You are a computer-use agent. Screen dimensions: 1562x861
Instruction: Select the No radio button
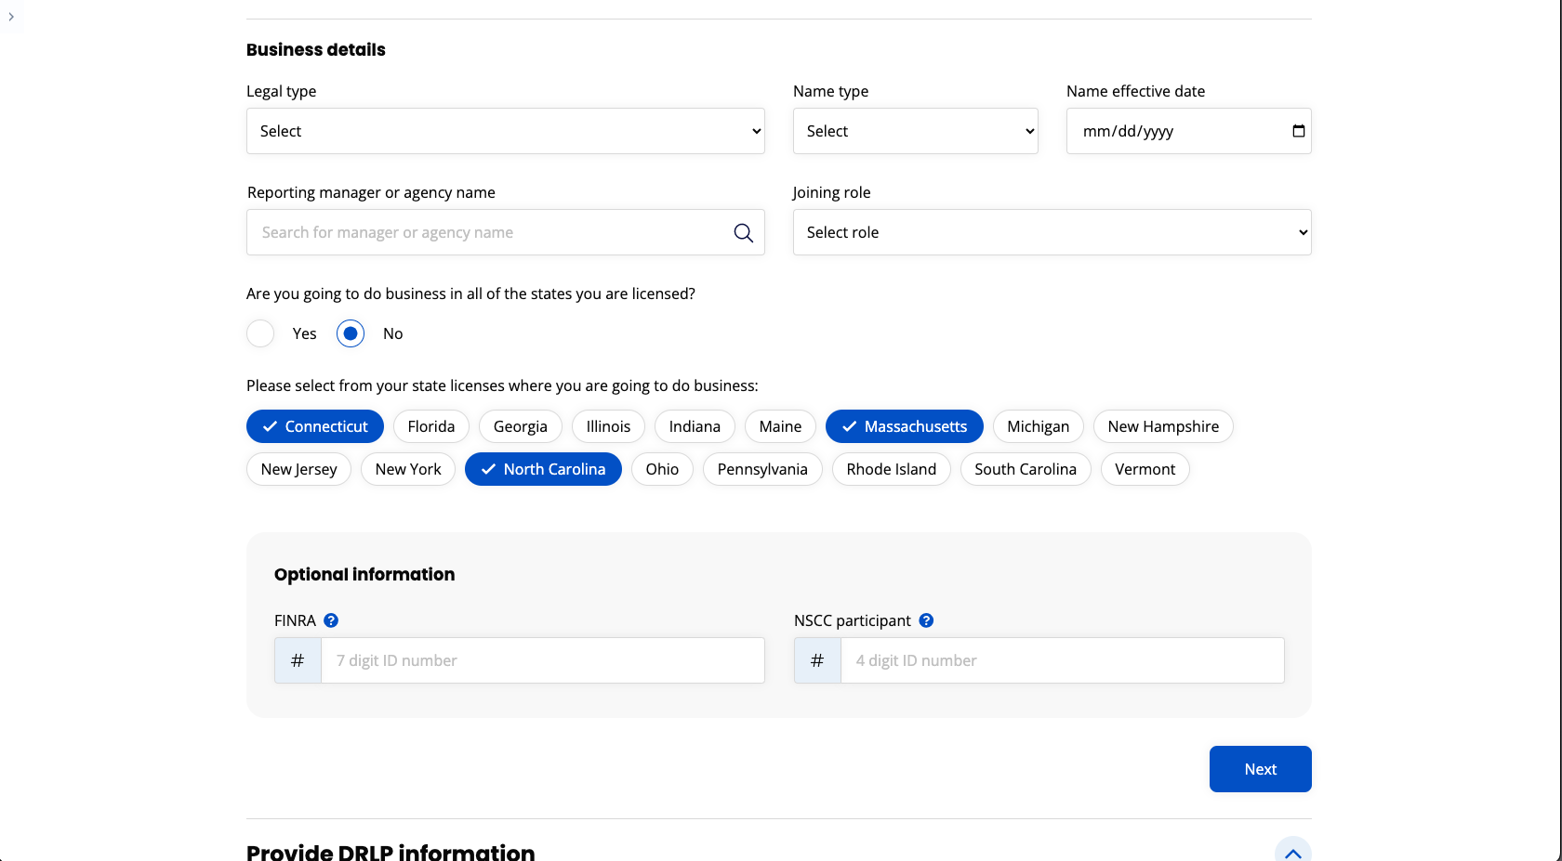coord(351,333)
